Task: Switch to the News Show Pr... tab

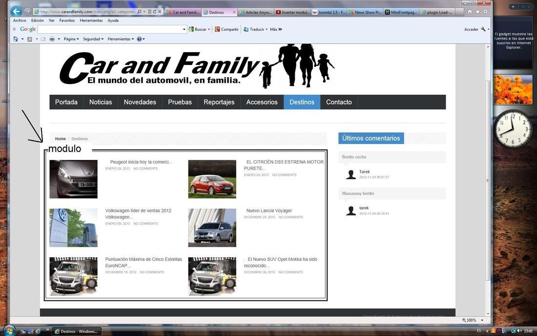Action: tap(365, 12)
